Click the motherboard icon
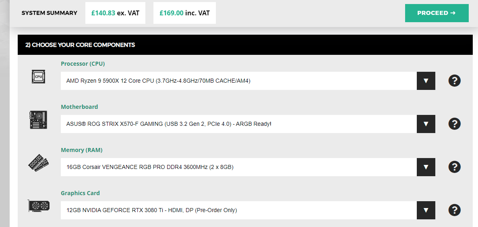 [38, 120]
